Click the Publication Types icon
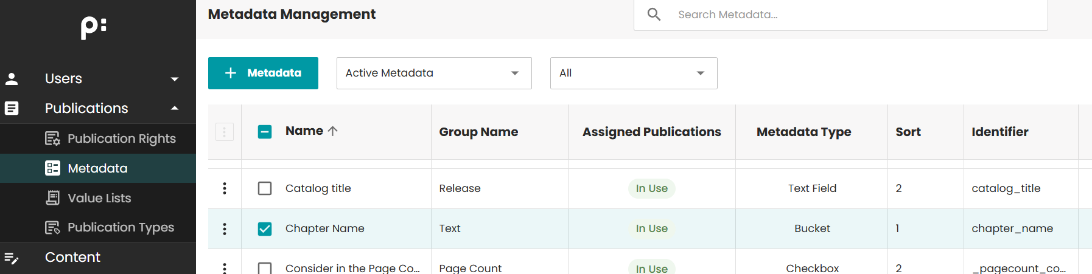Screen dimensions: 1092x274 52,227
